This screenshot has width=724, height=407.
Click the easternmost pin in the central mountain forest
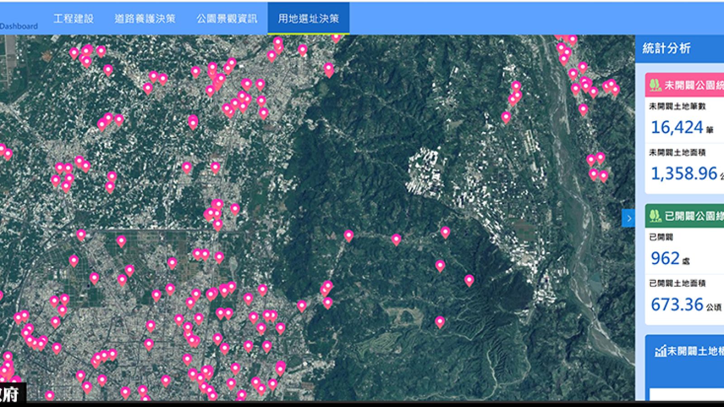click(469, 280)
